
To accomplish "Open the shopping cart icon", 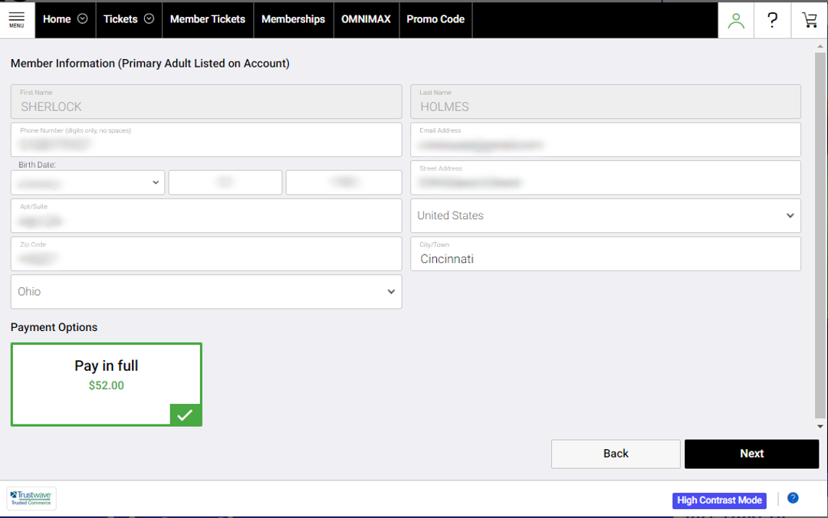I will pyautogui.click(x=809, y=20).
